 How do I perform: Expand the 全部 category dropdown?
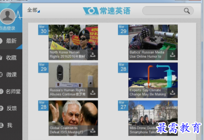pyautogui.click(x=34, y=10)
